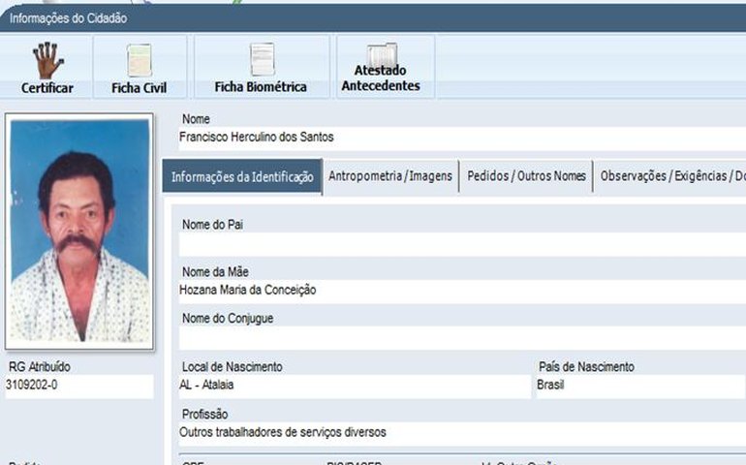The image size is (746, 465).
Task: Click the citizen's photo thumbnail
Action: (x=79, y=232)
